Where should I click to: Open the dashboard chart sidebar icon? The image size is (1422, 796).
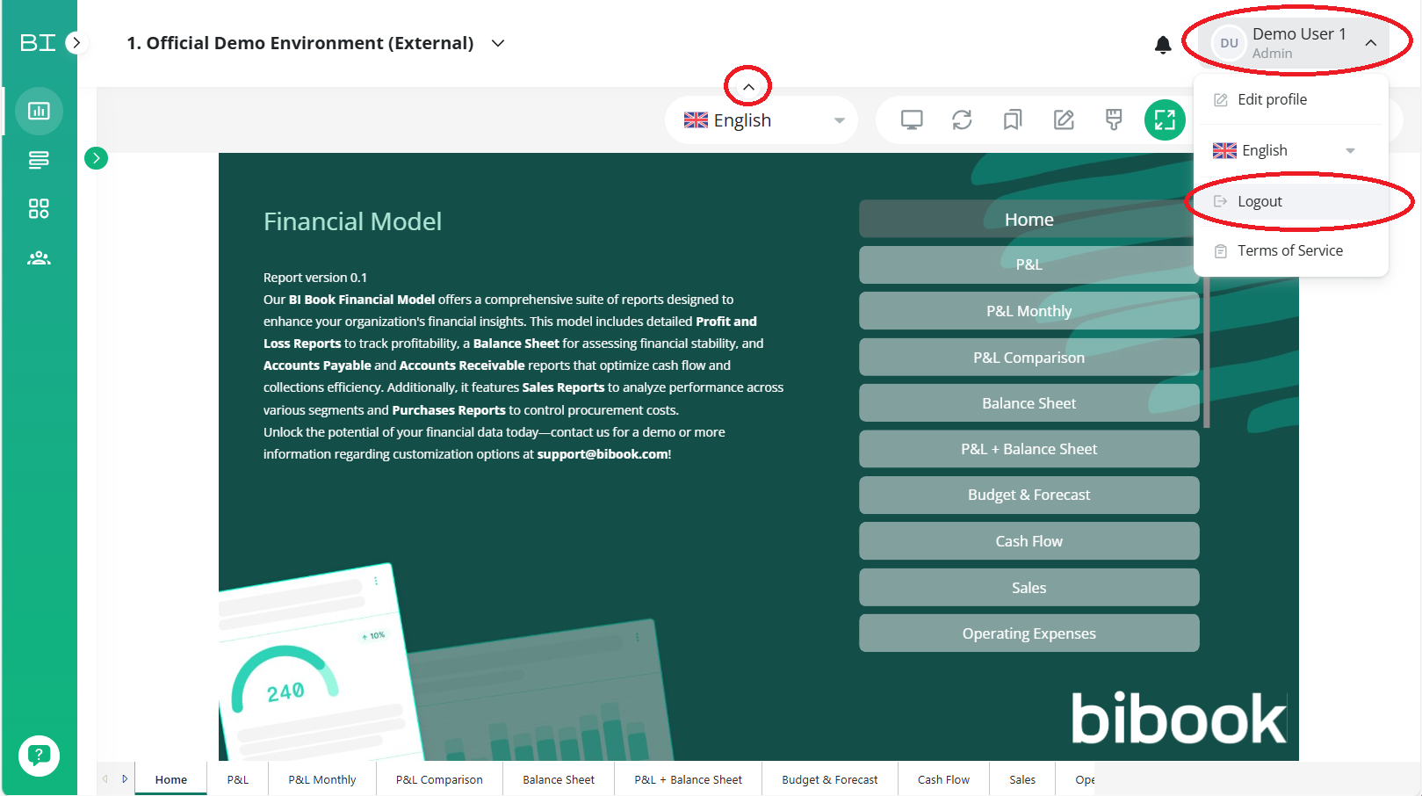point(39,111)
